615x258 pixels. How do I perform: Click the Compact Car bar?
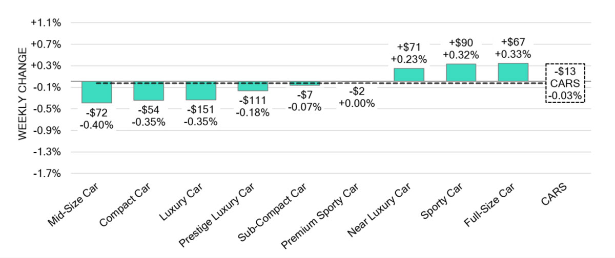(149, 90)
